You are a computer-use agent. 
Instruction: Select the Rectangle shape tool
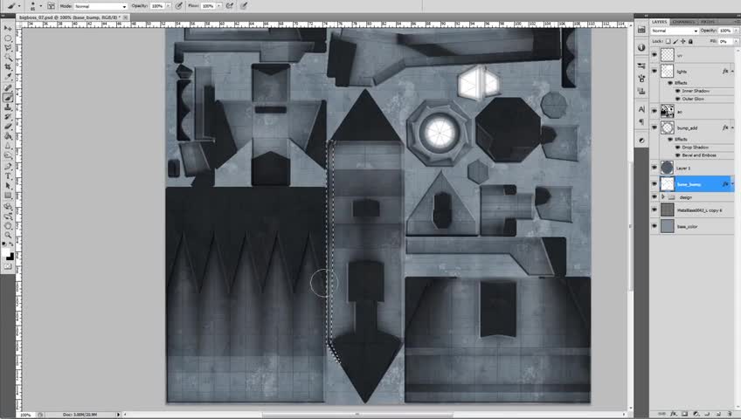[8, 196]
